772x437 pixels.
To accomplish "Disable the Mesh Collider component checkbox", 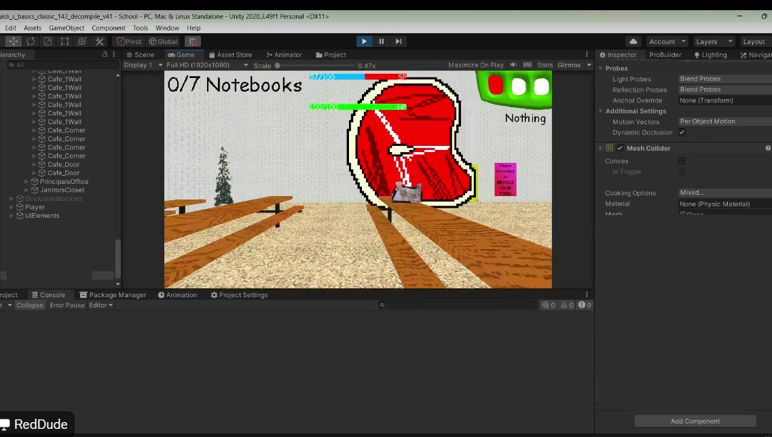I will click(620, 148).
